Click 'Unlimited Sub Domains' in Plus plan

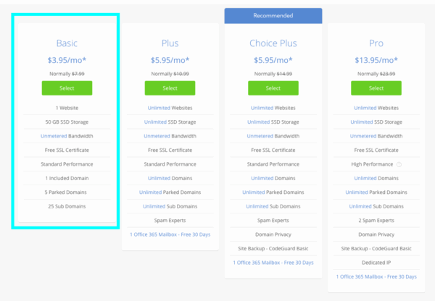pos(170,206)
